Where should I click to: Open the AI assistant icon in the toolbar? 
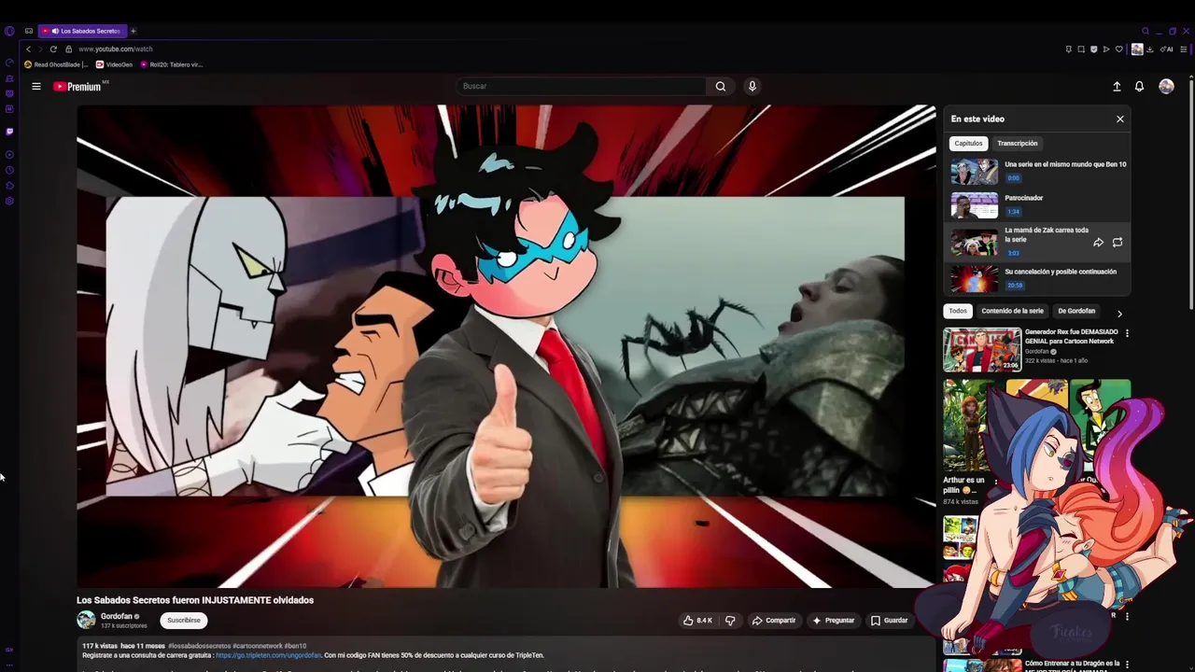[x=1166, y=49]
